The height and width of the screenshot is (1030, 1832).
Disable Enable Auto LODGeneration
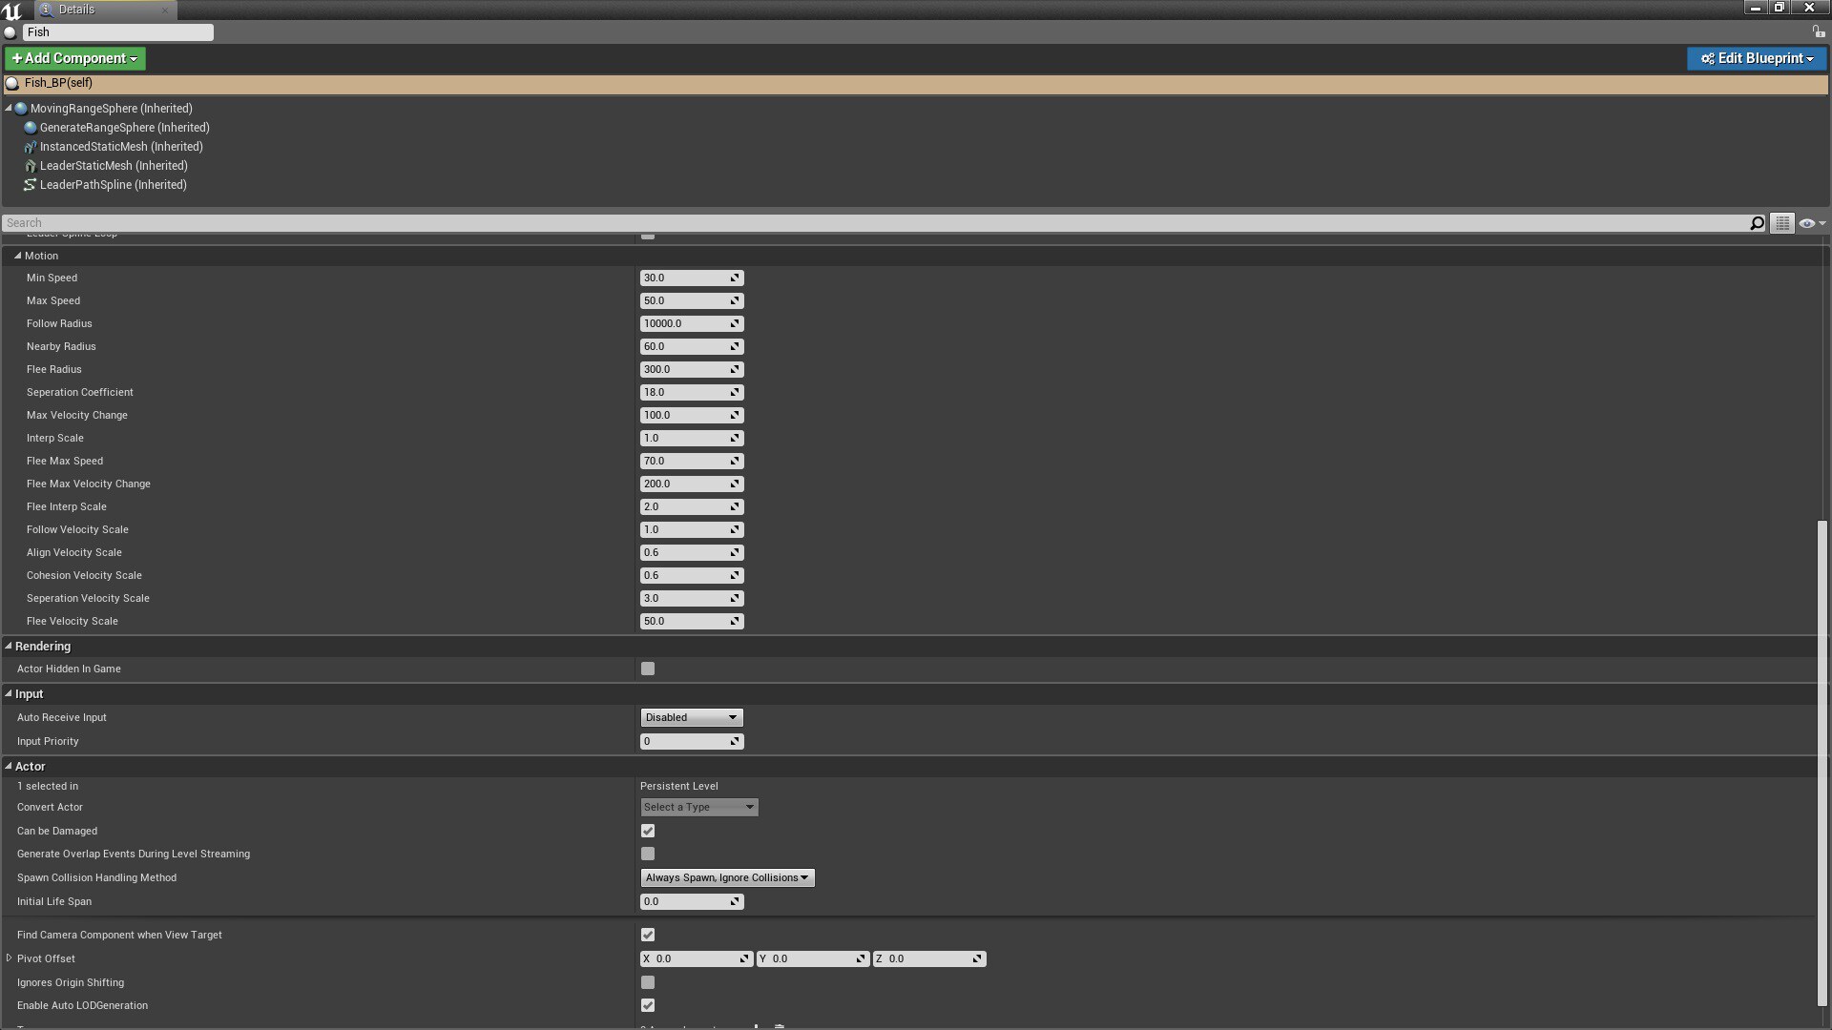point(648,1005)
